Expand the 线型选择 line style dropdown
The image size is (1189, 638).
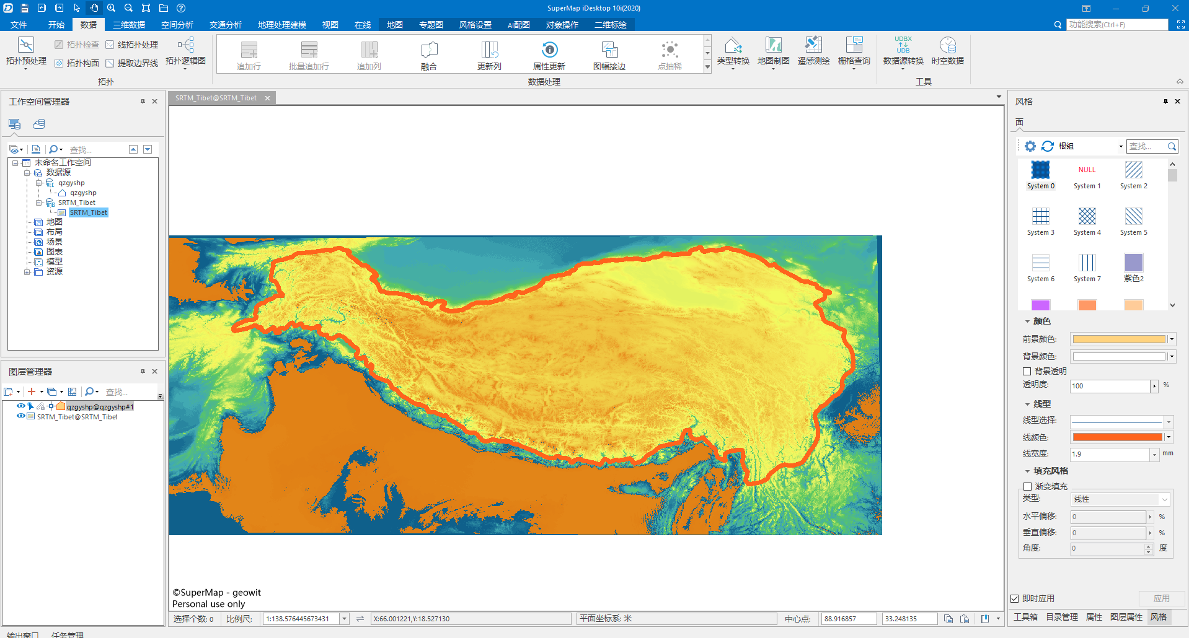[x=1169, y=422]
